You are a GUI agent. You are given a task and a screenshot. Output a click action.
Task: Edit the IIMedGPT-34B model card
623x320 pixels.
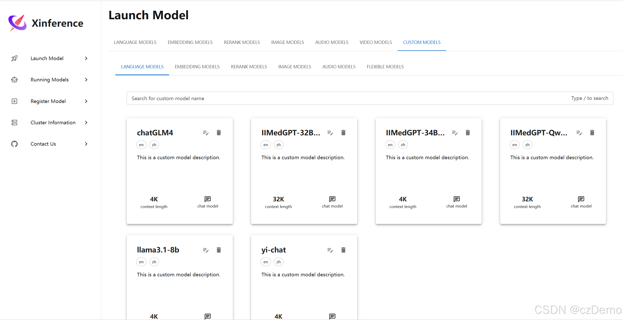455,133
